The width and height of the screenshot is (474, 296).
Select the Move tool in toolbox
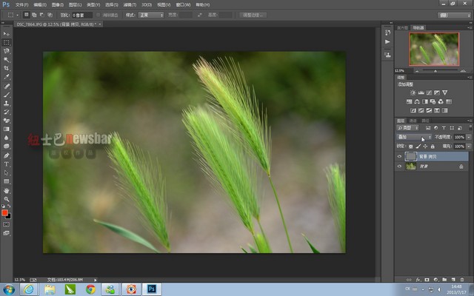point(7,34)
